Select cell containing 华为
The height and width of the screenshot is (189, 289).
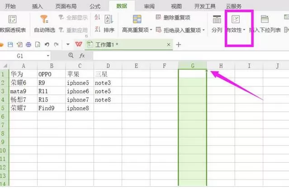[x=23, y=74]
